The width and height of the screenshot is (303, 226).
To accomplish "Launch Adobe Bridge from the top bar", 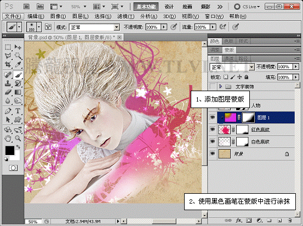I will [x=26, y=7].
